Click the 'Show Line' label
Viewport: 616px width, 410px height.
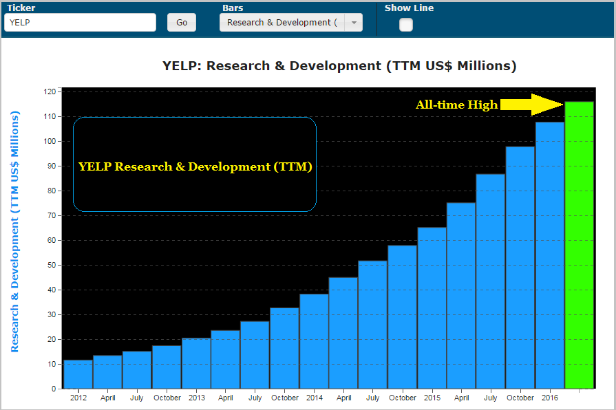(409, 8)
